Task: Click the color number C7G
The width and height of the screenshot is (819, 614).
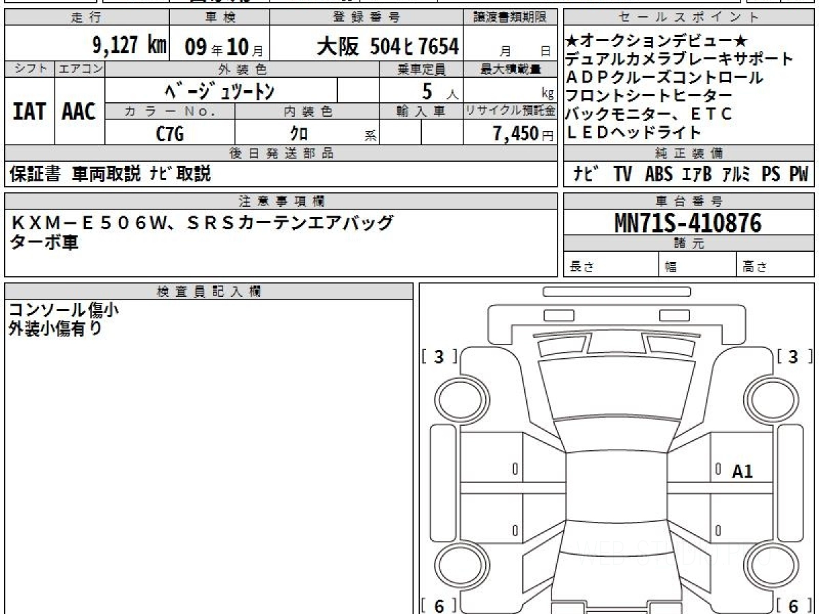Action: [x=170, y=134]
